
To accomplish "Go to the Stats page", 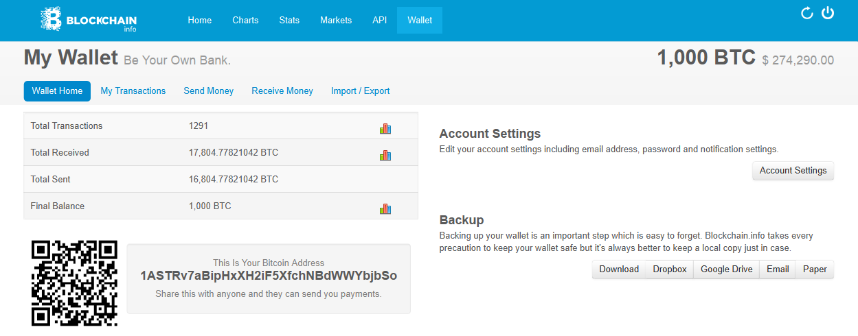I will [x=289, y=20].
